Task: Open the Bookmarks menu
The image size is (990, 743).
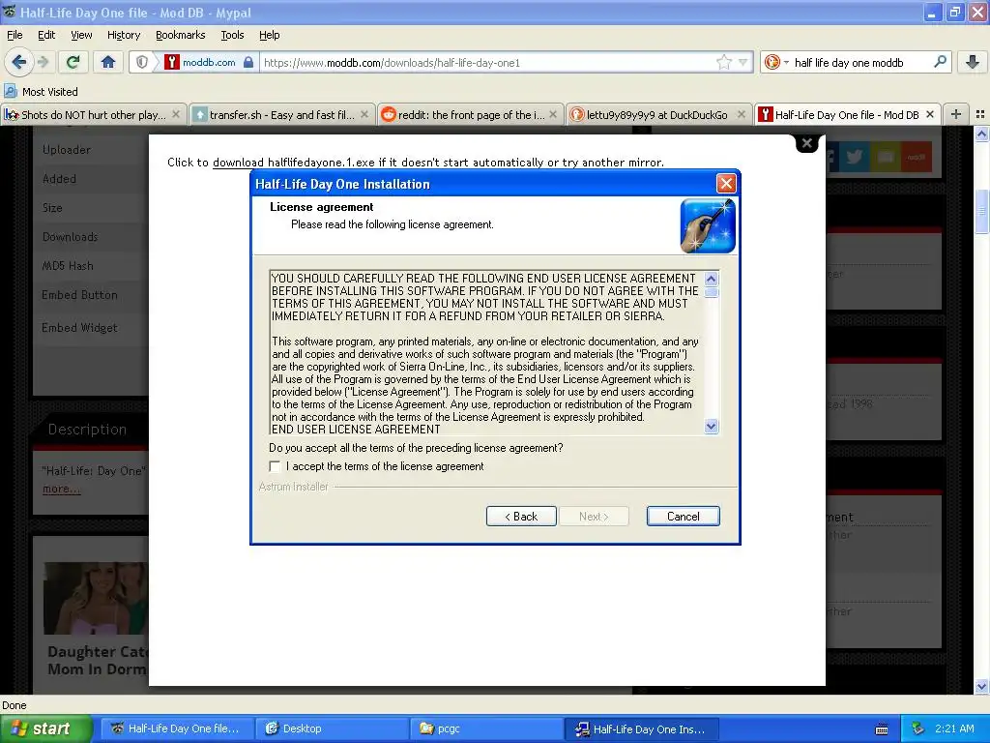Action: [x=181, y=35]
